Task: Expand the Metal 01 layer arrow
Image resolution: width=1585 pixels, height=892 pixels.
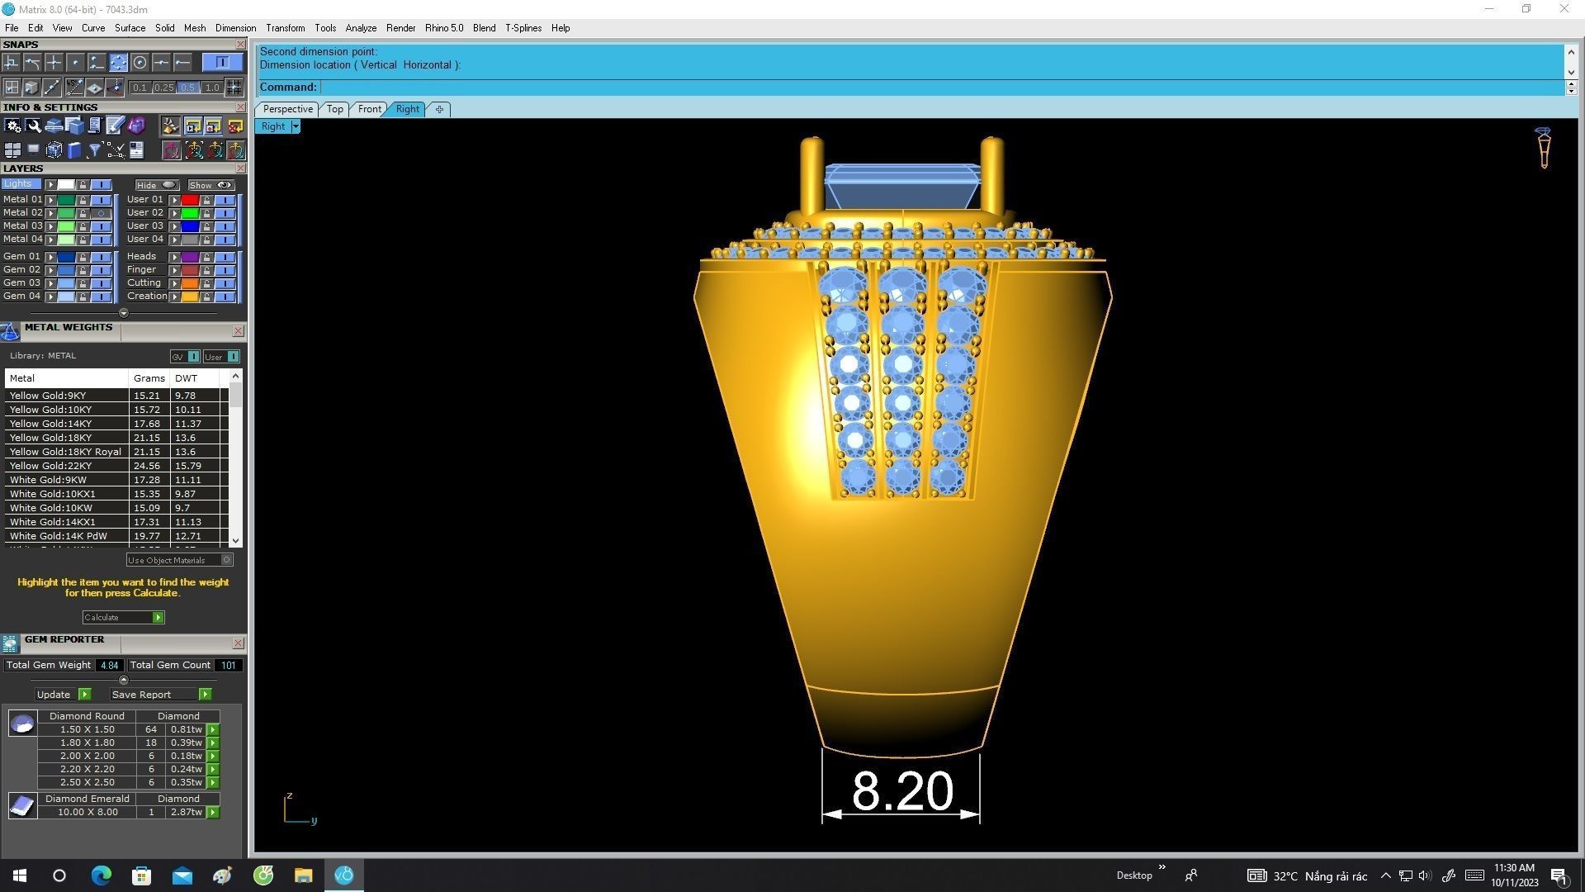Action: coord(50,200)
